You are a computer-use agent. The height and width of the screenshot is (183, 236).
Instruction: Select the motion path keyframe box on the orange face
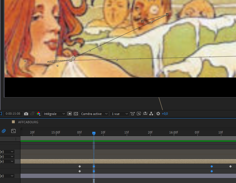tap(142, 21)
